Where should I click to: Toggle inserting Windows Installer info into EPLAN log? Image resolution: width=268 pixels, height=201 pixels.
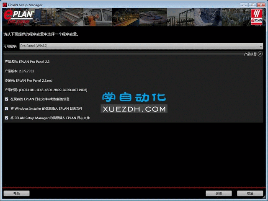[x=7, y=108]
